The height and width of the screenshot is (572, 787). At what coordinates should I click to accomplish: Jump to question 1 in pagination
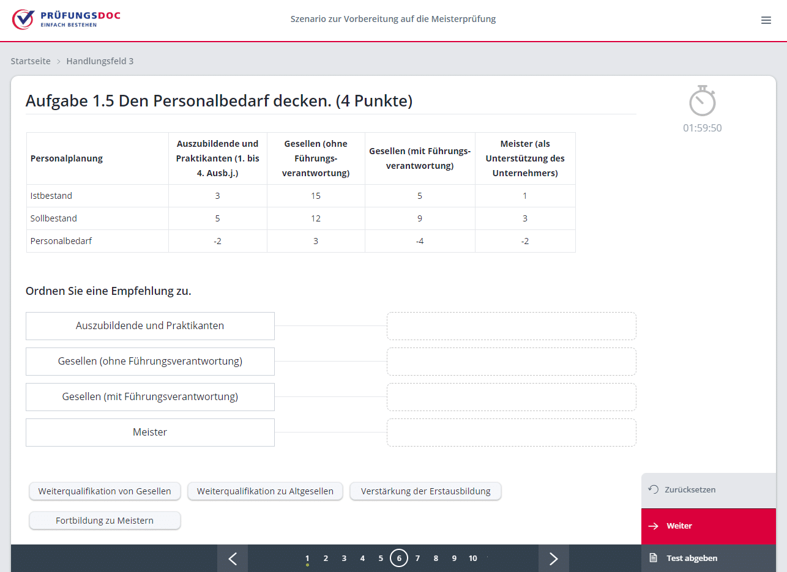[x=307, y=558]
